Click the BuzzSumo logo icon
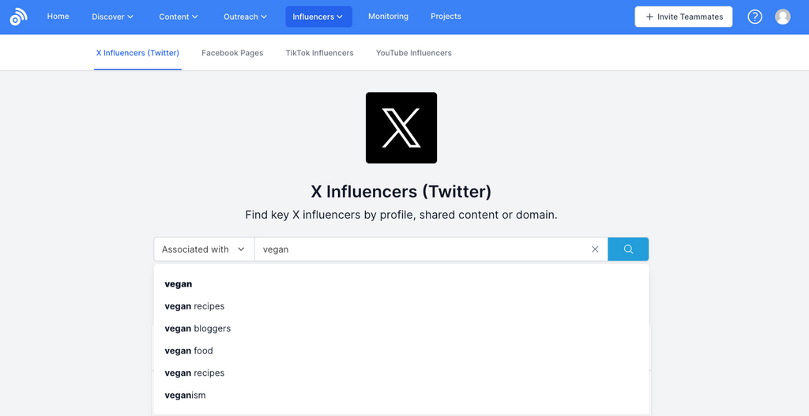809x416 pixels. [x=18, y=17]
